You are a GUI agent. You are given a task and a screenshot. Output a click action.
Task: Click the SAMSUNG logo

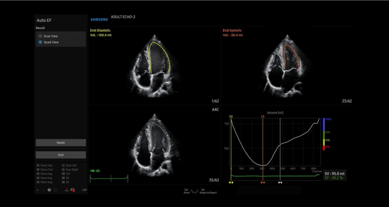[x=99, y=19]
